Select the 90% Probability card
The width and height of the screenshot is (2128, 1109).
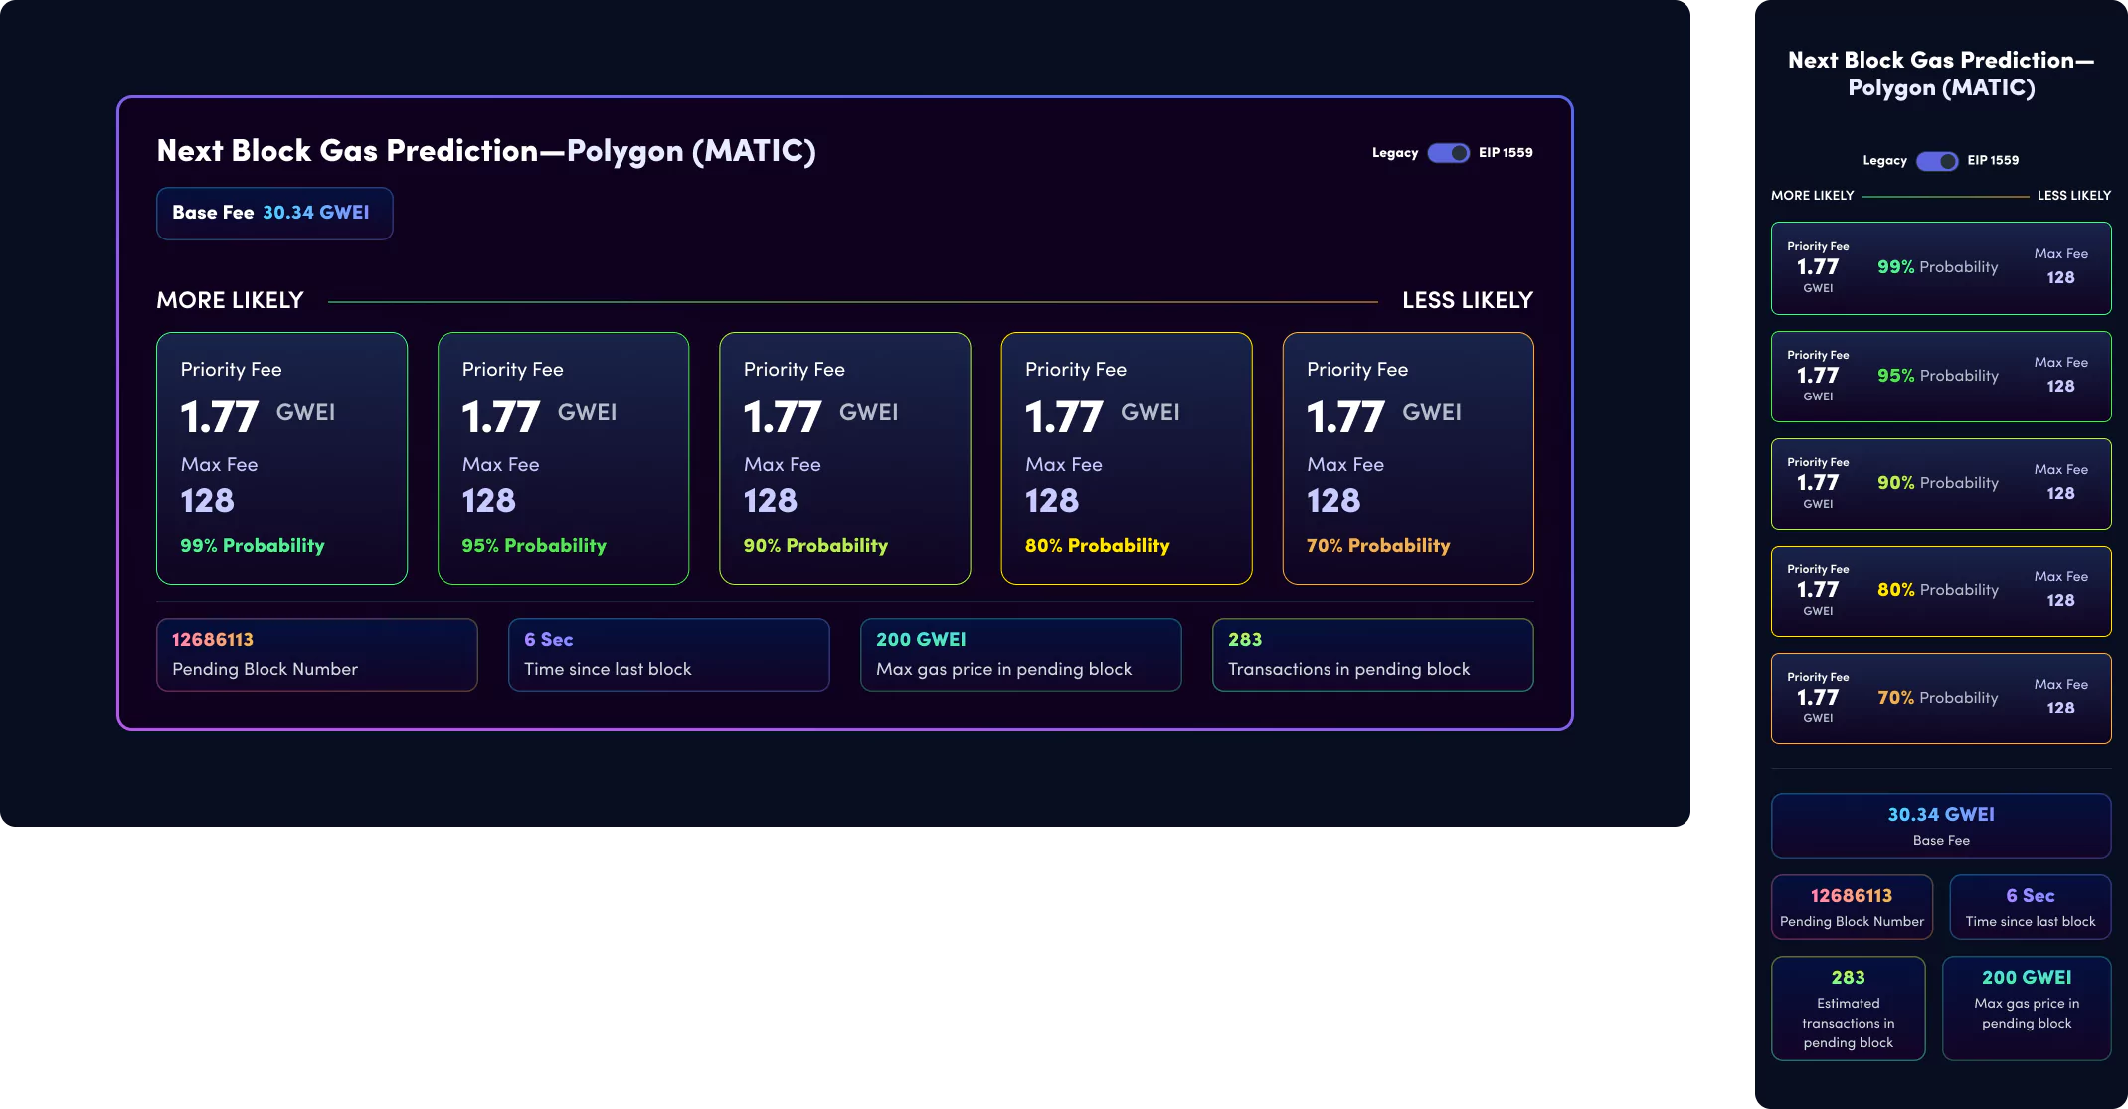click(x=844, y=458)
